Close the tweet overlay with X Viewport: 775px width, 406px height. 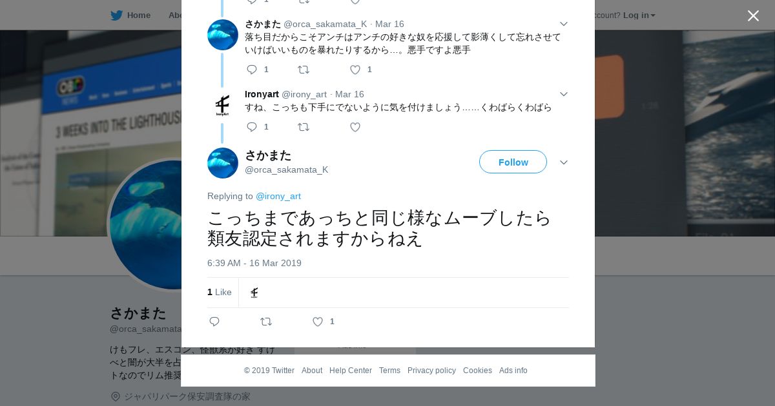(753, 15)
